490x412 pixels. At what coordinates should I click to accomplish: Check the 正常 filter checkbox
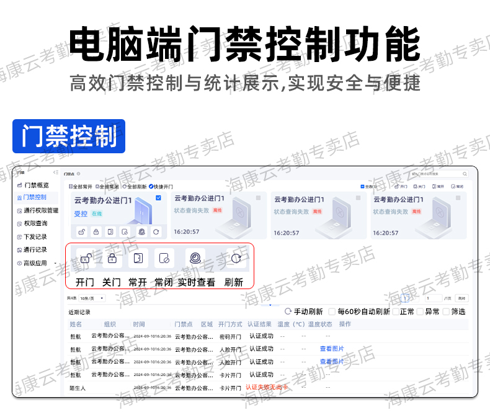[396, 311]
